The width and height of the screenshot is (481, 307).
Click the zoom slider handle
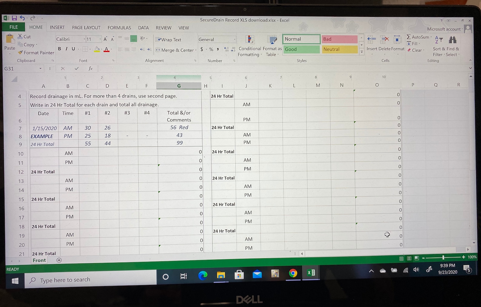coord(443,257)
